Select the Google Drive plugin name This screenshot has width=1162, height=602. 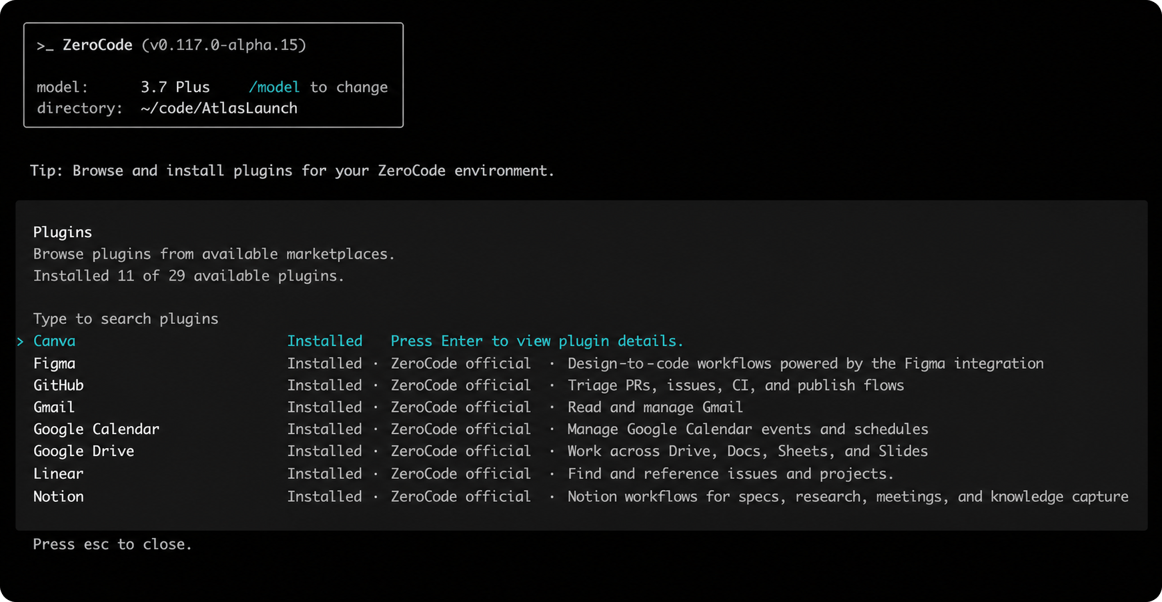click(x=84, y=451)
